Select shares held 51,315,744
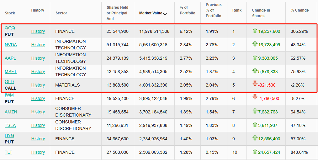 (x=117, y=45)
